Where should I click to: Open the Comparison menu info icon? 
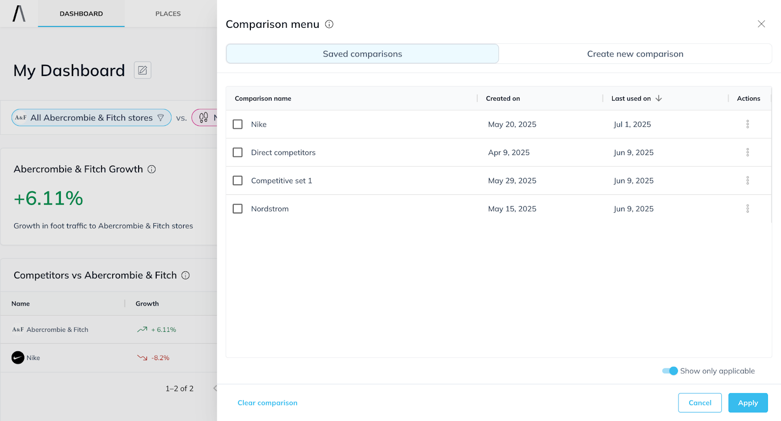tap(329, 24)
